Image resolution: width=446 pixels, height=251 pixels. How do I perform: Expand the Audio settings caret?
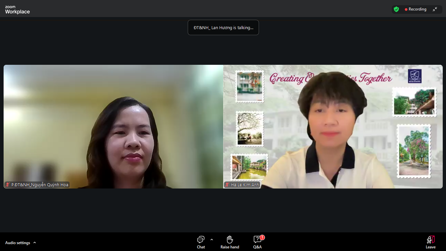coord(35,242)
